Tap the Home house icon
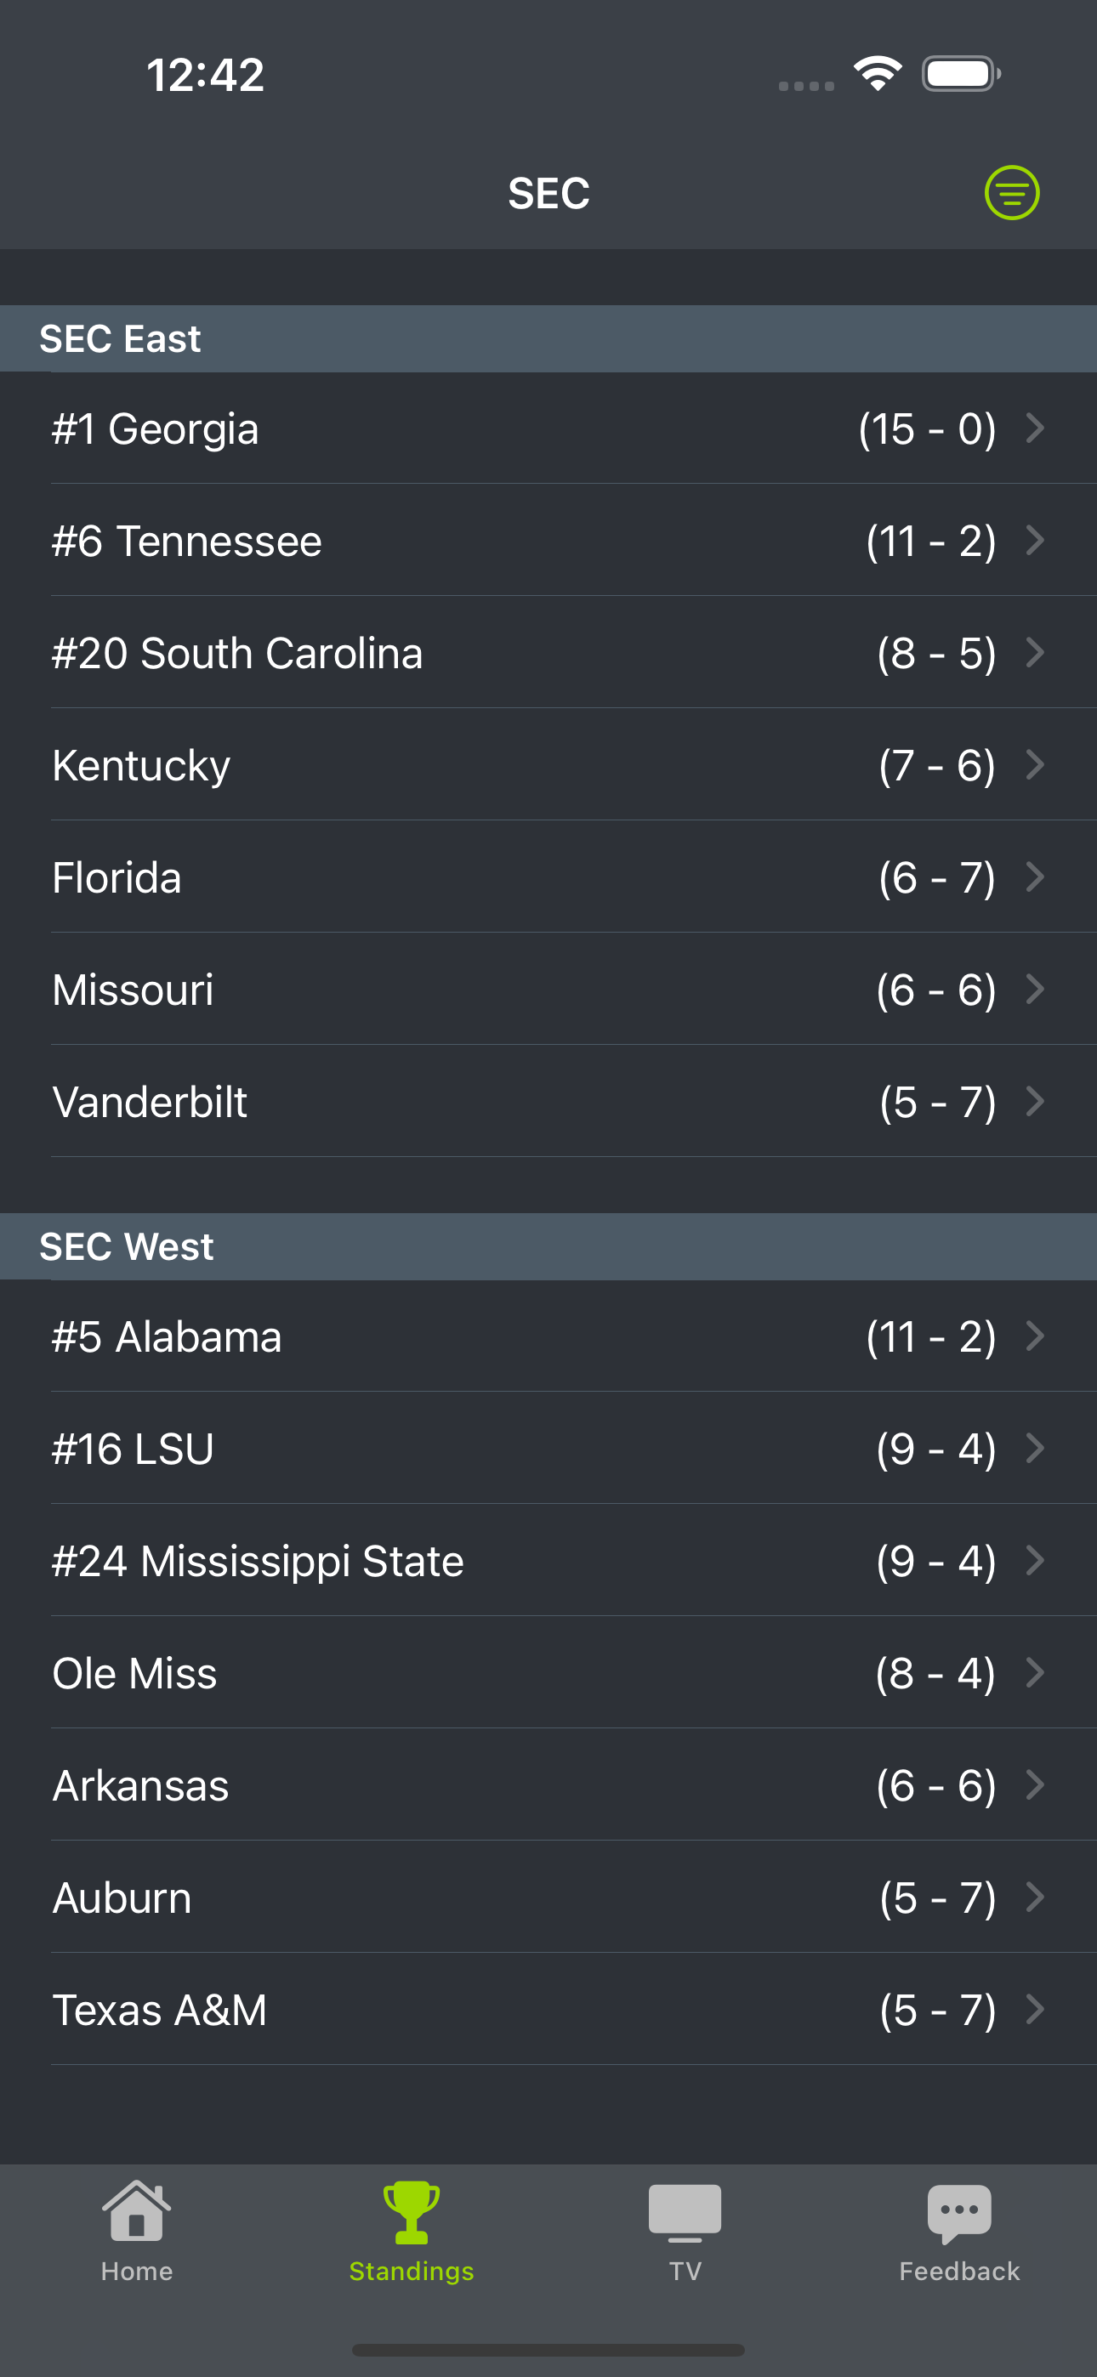The width and height of the screenshot is (1097, 2377). [x=137, y=2210]
